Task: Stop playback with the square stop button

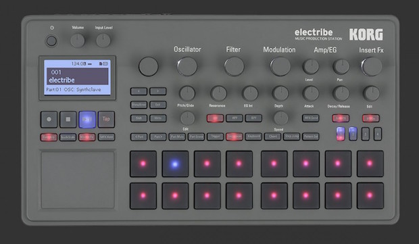Action: tap(68, 119)
